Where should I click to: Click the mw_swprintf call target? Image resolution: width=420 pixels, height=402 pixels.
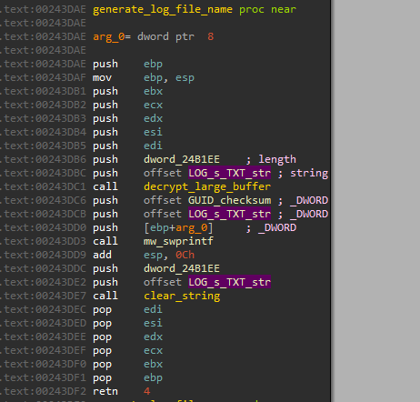178,241
